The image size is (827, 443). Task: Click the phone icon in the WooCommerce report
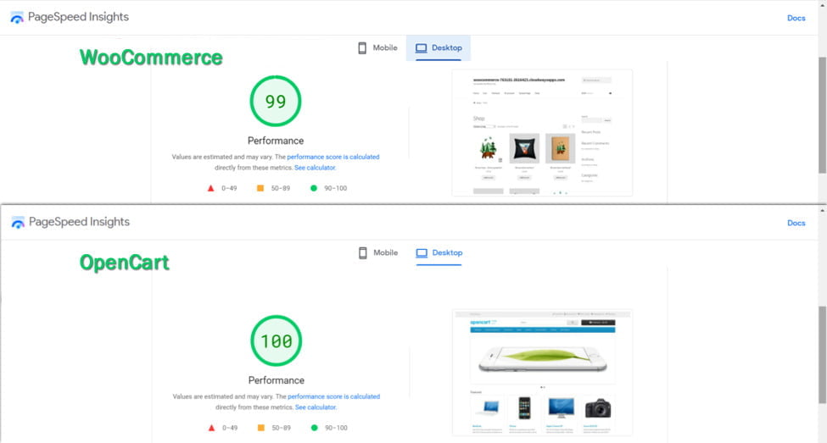point(362,48)
